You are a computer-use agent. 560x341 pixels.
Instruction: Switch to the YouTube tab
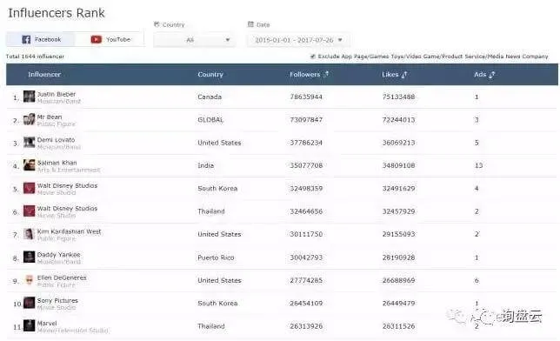click(110, 39)
